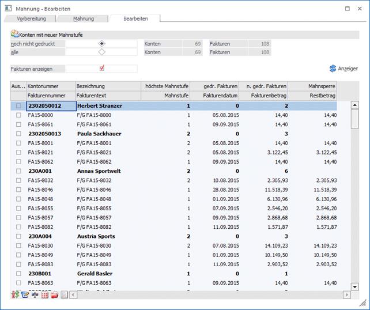Screen dimensions: 370x310
Task: Click the edit note pencil icon
Action: click(x=25, y=295)
